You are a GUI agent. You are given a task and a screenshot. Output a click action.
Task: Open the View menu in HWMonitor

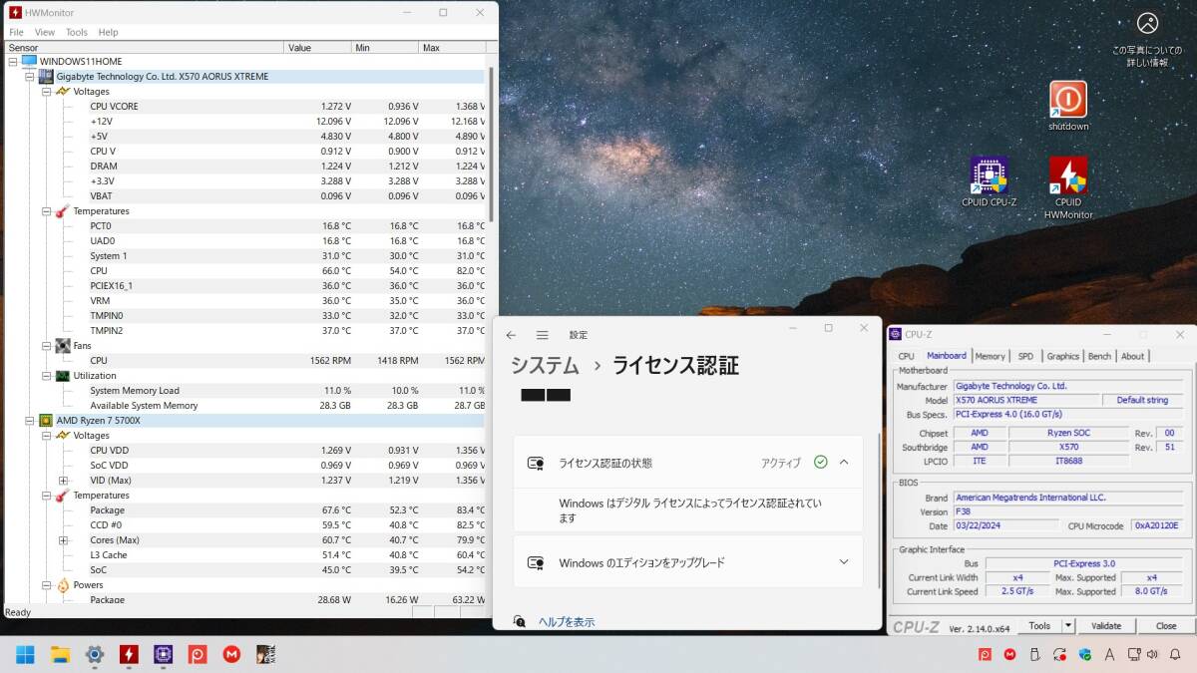[45, 32]
